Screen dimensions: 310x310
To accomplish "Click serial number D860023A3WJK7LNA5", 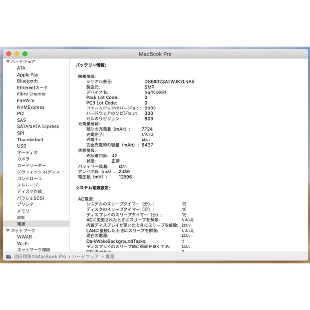I will [x=170, y=82].
